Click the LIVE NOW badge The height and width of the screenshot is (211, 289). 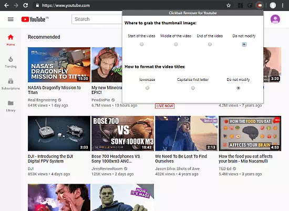click(164, 106)
